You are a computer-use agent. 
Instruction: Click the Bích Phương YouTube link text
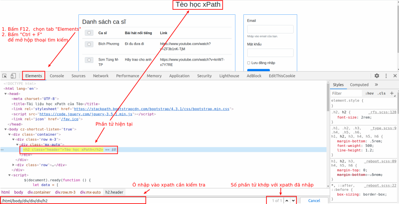point(185,46)
